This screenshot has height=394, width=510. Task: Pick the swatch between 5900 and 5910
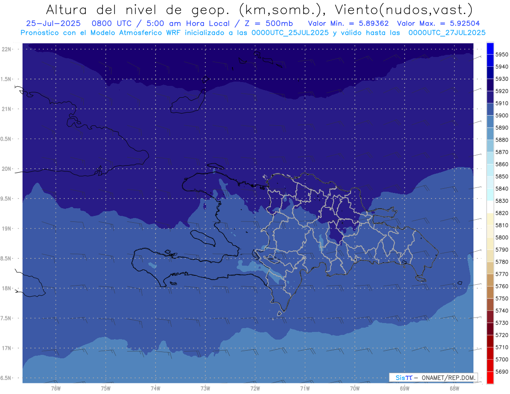pos(490,109)
